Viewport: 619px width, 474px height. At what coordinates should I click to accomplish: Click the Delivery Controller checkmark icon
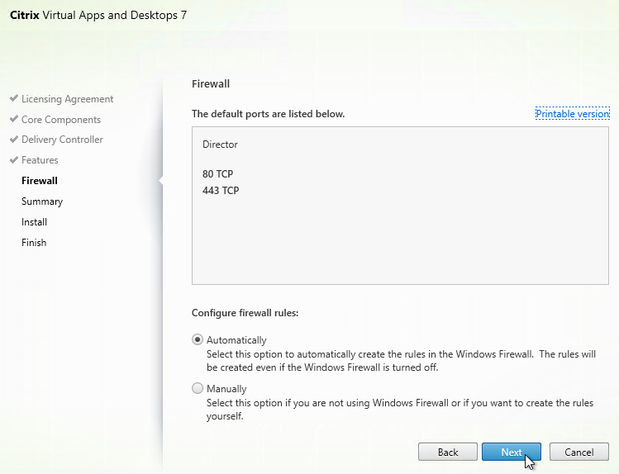coord(14,139)
